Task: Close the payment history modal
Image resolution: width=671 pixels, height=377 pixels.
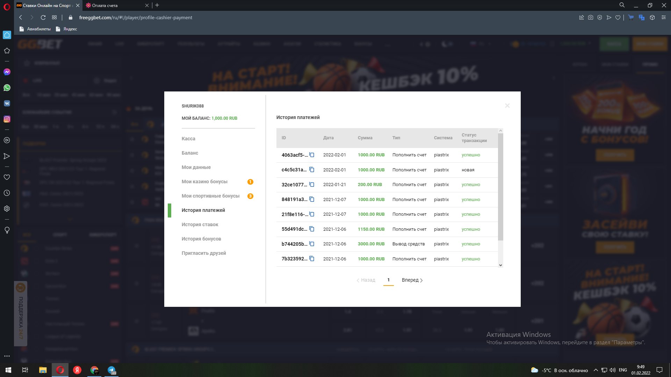Action: pos(507,106)
